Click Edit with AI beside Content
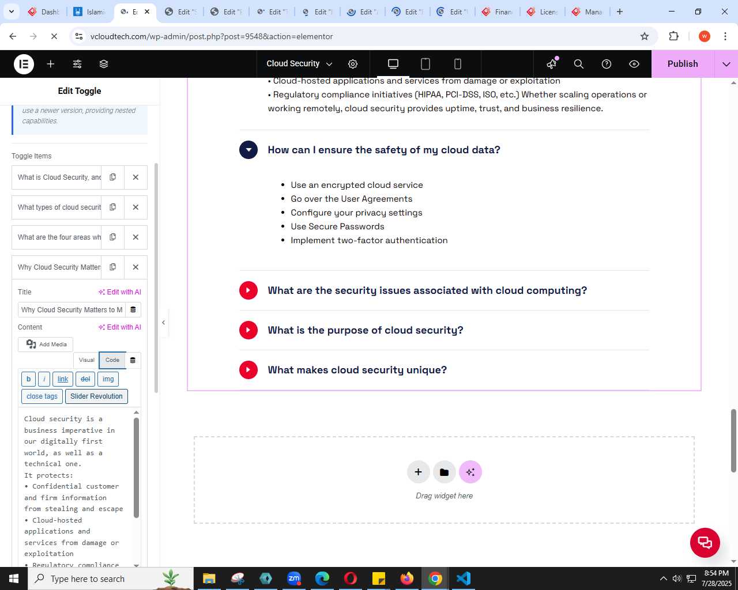The height and width of the screenshot is (590, 738). pos(120,327)
